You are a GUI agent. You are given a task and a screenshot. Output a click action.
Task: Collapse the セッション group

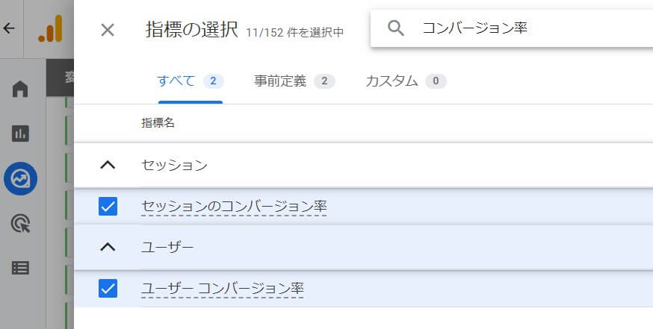click(108, 165)
